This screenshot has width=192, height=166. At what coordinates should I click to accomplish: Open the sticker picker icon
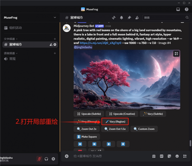169,156
